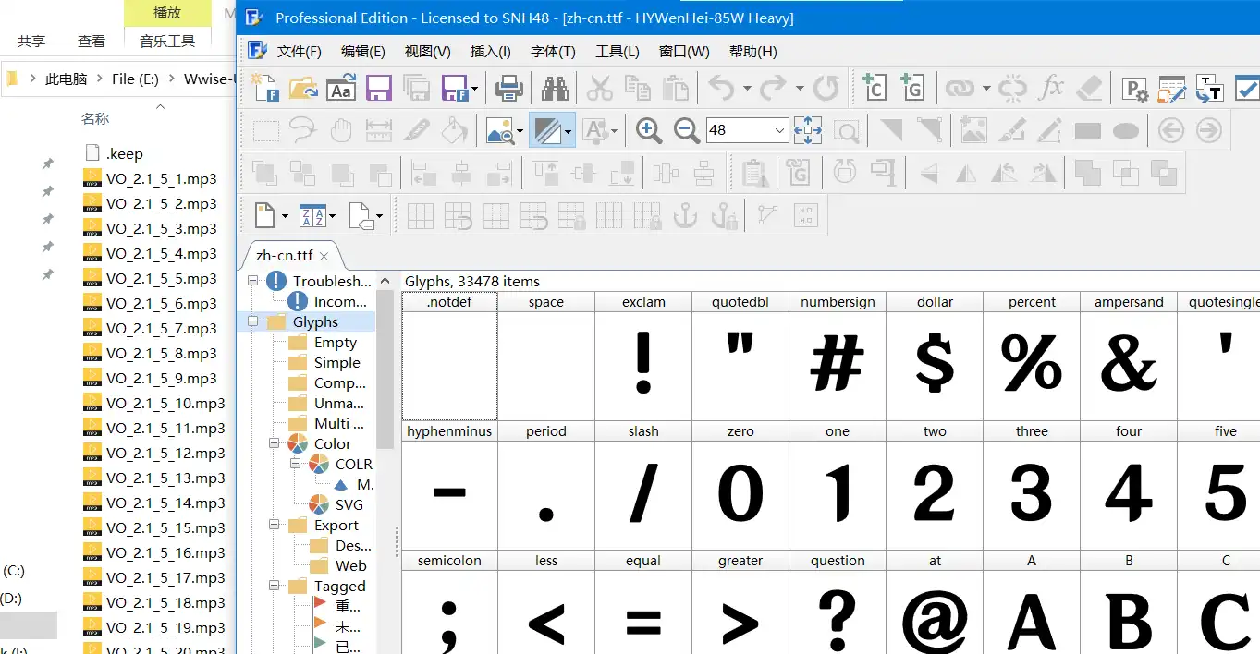Select file VO_2.1_5_7.mp3 in Explorer

click(161, 329)
